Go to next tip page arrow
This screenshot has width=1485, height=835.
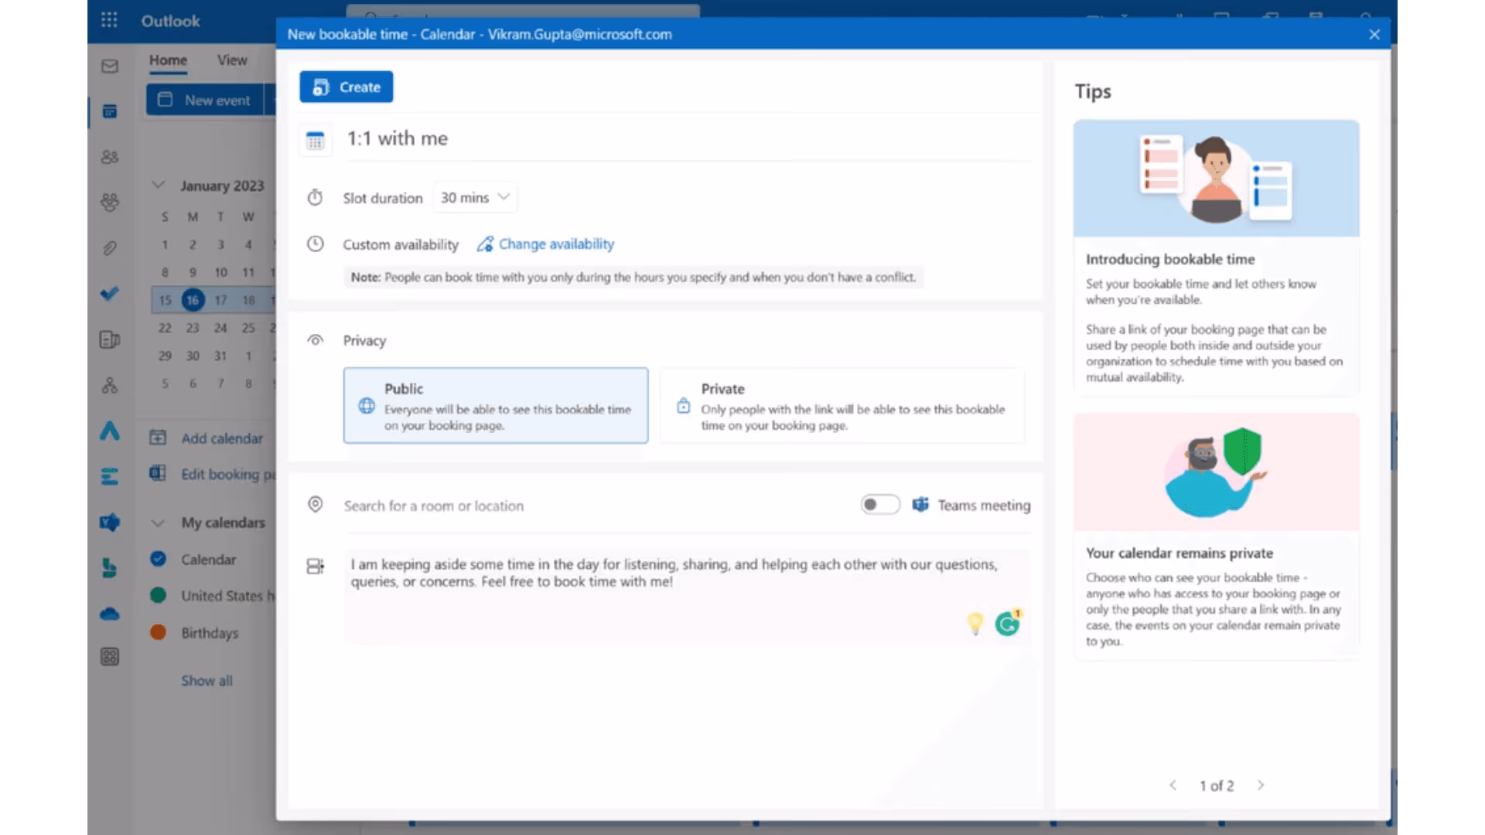(1261, 786)
